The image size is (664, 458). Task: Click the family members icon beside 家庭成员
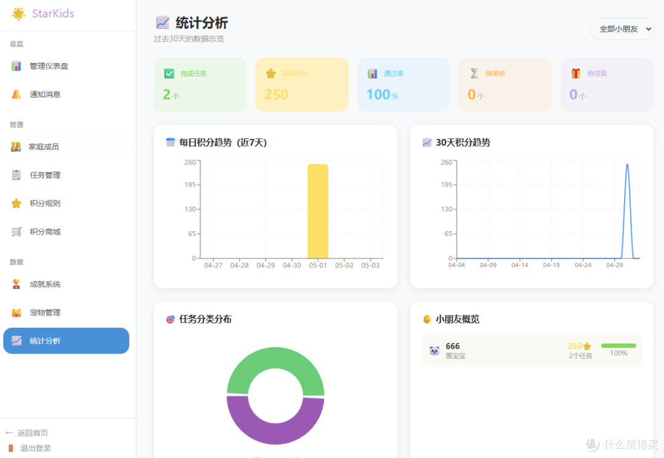(16, 147)
